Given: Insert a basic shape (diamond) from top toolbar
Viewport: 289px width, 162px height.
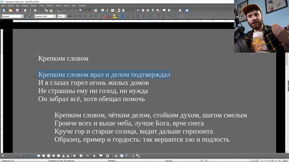Looking at the screenshot, I should 180,10.
